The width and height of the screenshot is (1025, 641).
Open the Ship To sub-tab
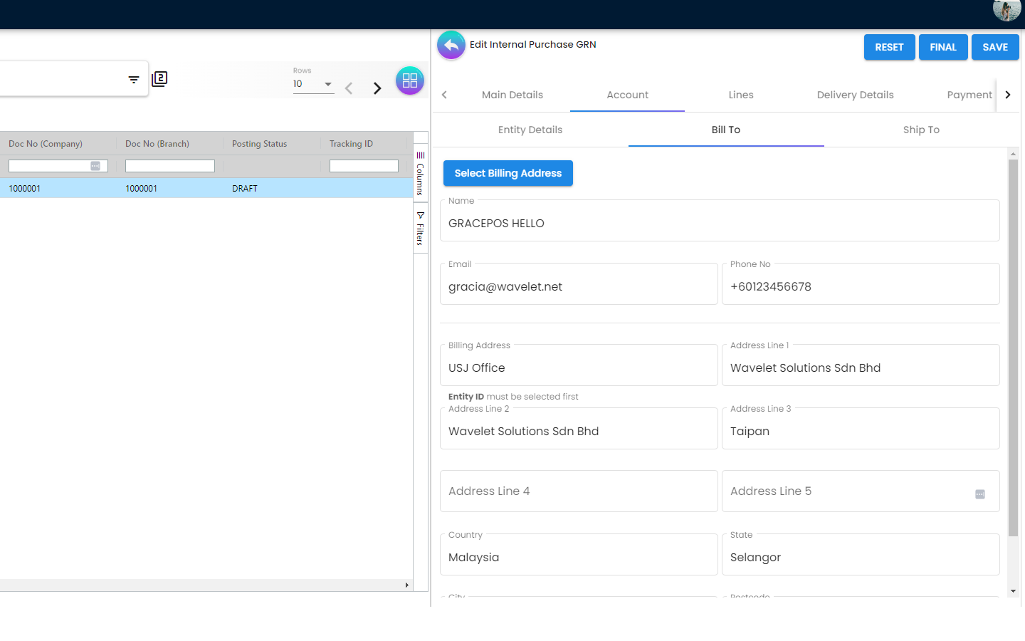click(x=920, y=130)
